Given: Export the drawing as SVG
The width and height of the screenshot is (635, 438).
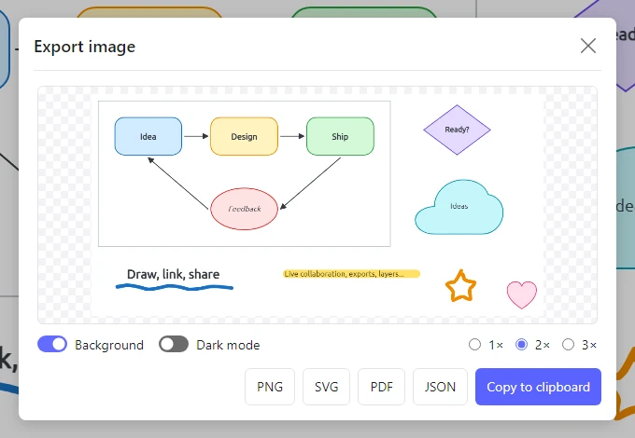Looking at the screenshot, I should pyautogui.click(x=327, y=387).
